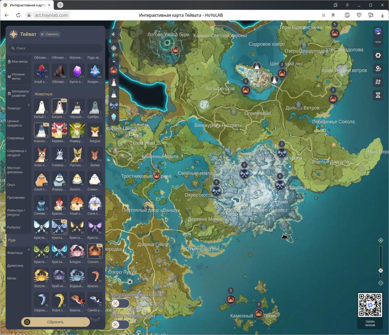Select the Кармин… bird icon with count 27
The height and width of the screenshot is (335, 389).
pyautogui.click(x=59, y=130)
